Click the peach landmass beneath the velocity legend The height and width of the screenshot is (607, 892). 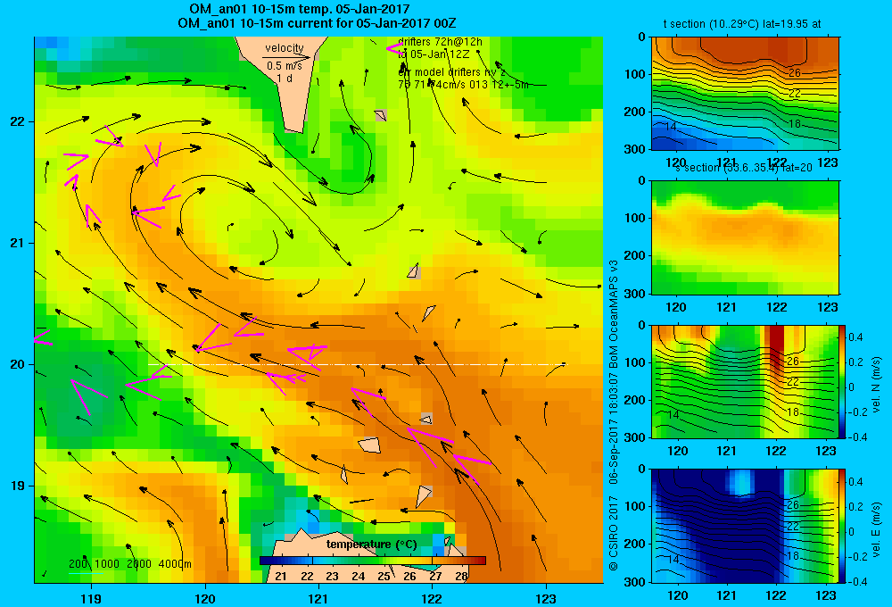[x=293, y=108]
